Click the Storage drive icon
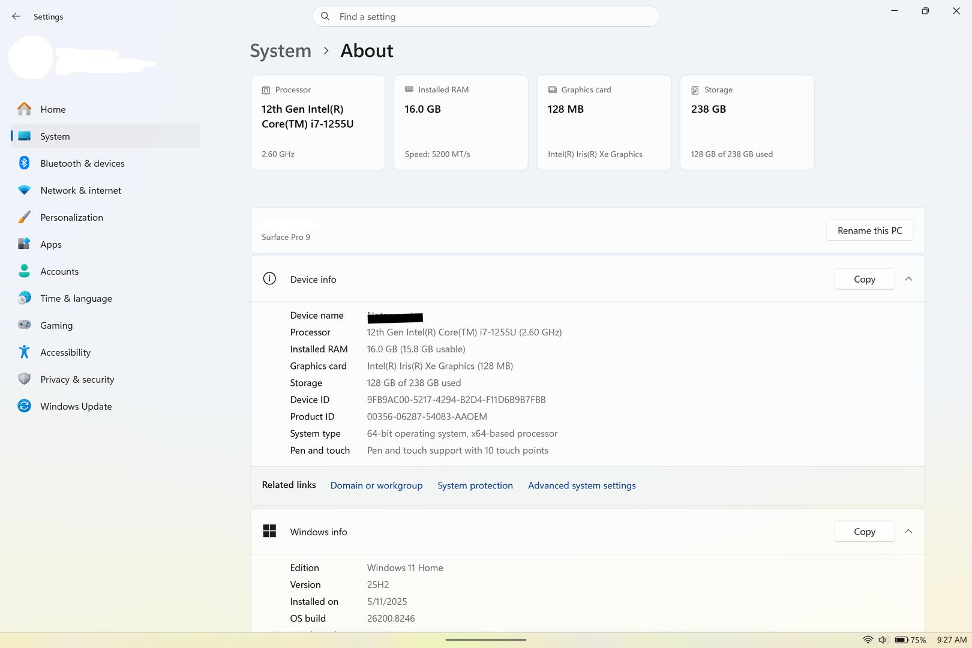 click(x=695, y=90)
